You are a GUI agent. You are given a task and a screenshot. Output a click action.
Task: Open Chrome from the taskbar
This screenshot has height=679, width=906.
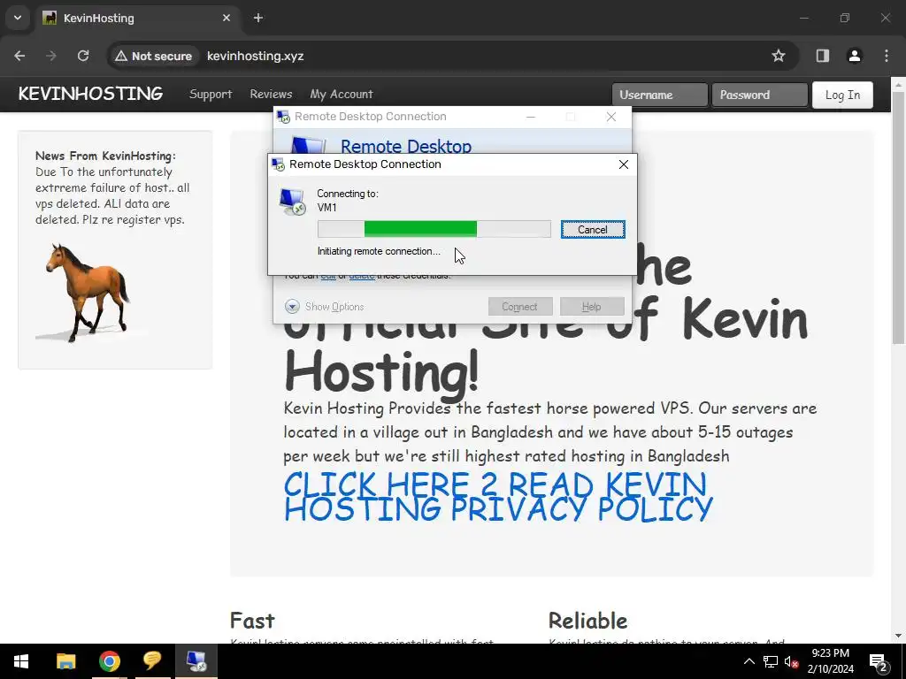coord(109,661)
